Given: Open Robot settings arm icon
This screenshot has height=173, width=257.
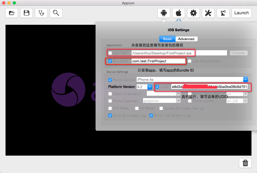Looking at the screenshot, I should click(223, 13).
